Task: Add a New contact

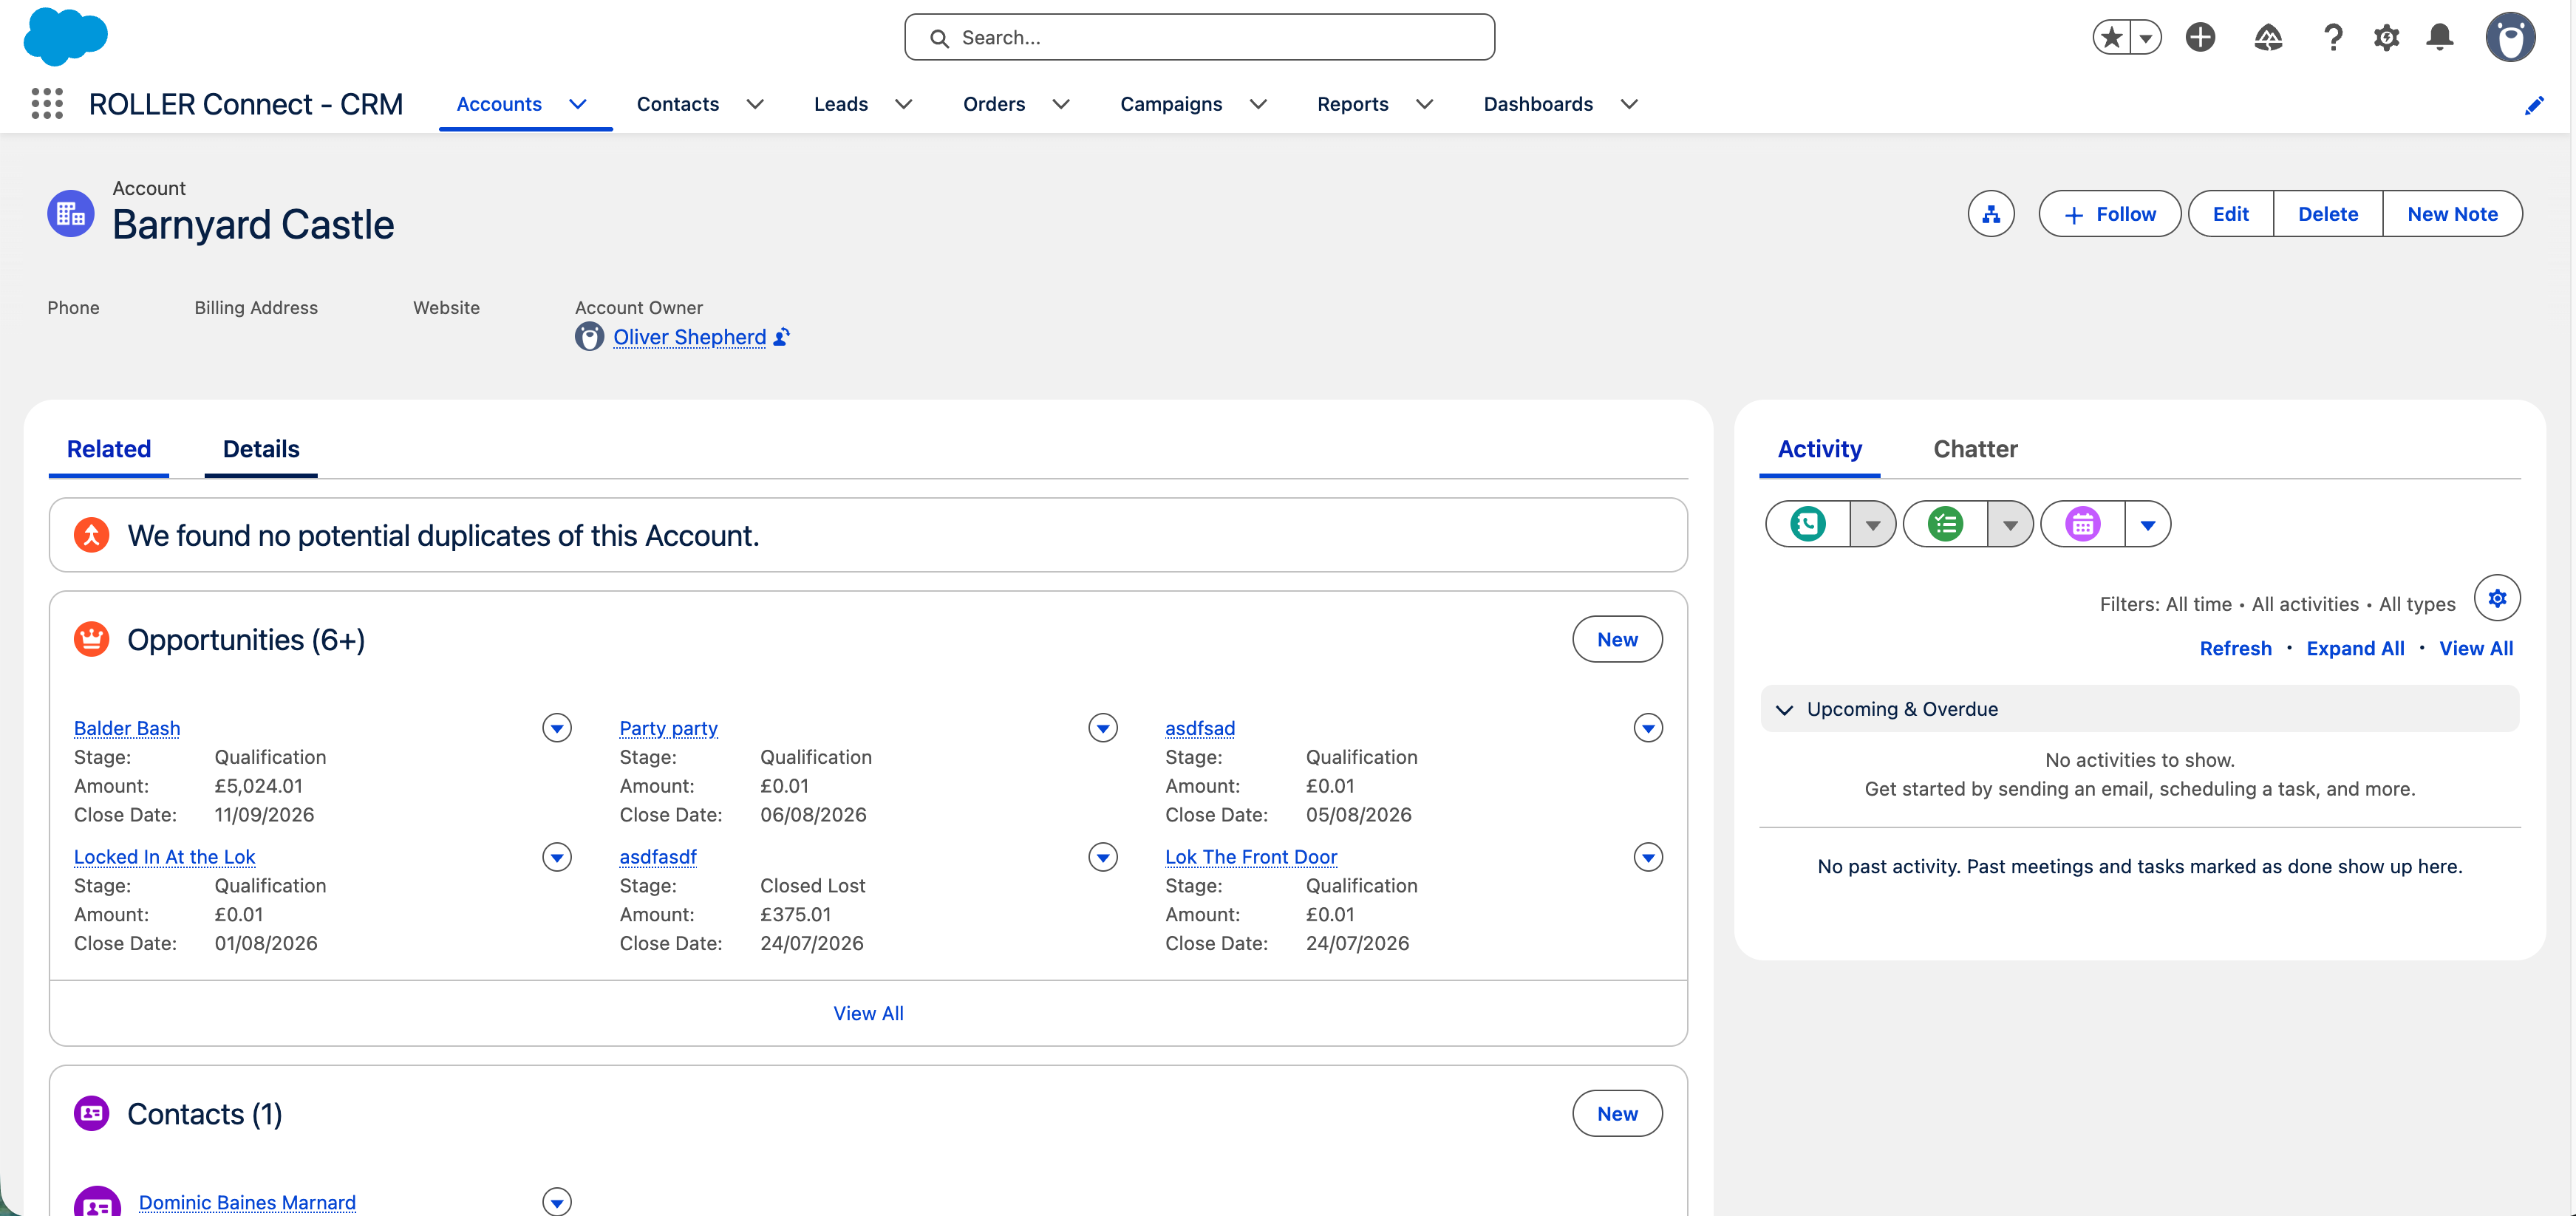Action: pyautogui.click(x=1617, y=1113)
